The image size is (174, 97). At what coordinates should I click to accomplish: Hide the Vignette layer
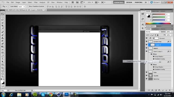[147, 76]
